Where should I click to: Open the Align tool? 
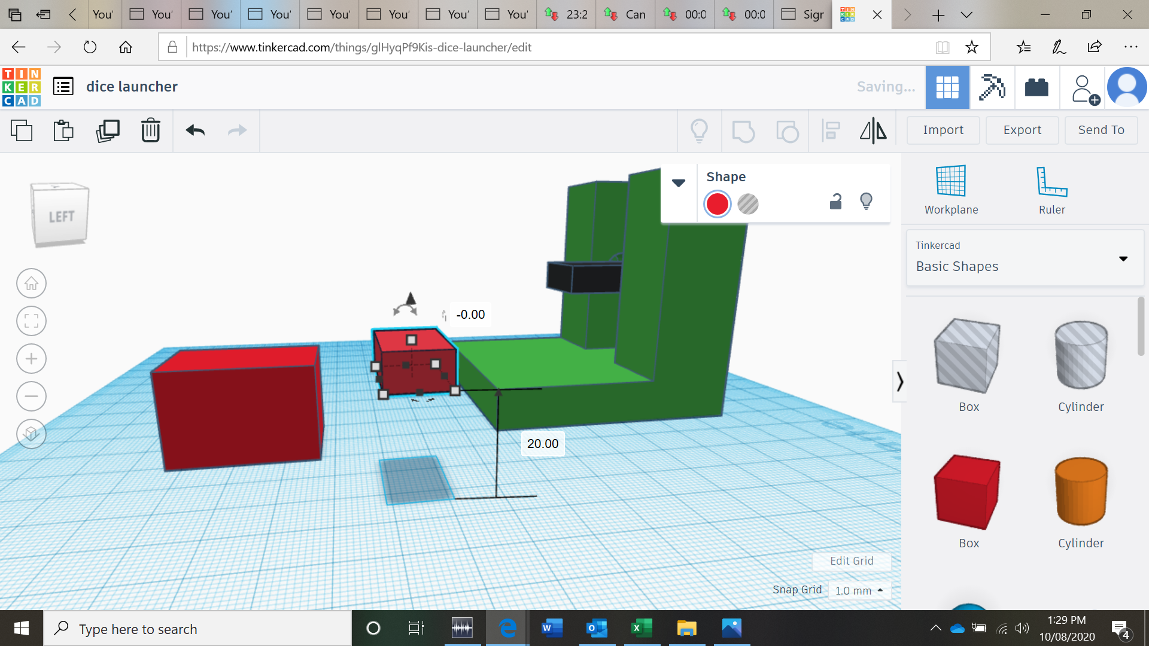(831, 130)
